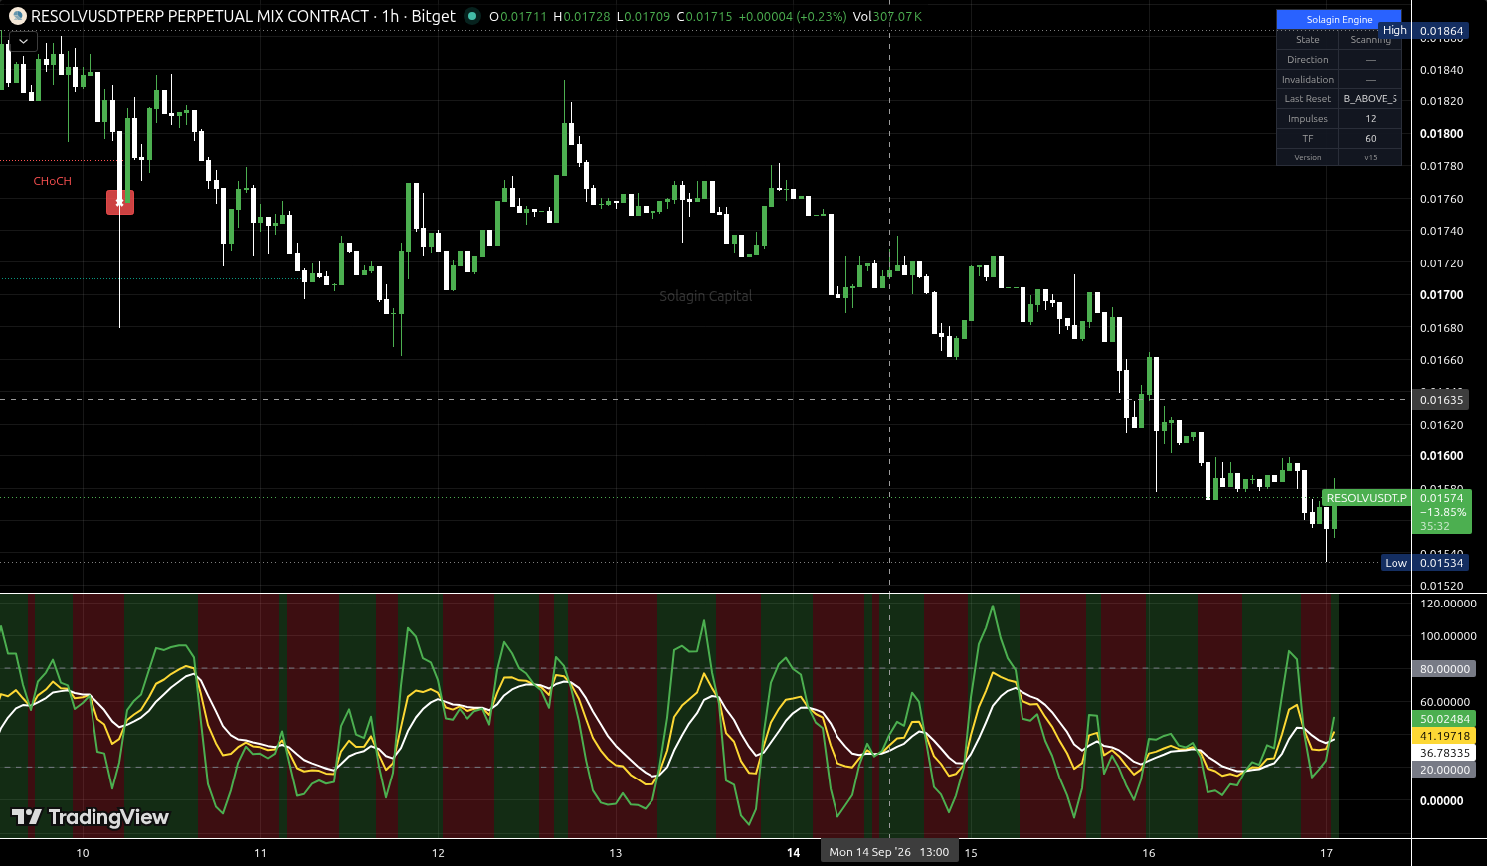Click the TF row label in the table
The image size is (1487, 866).
(x=1308, y=139)
